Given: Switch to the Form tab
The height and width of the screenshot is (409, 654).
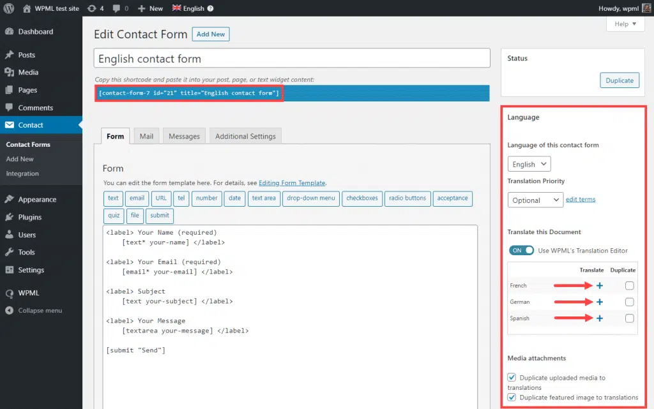Looking at the screenshot, I should tap(115, 136).
